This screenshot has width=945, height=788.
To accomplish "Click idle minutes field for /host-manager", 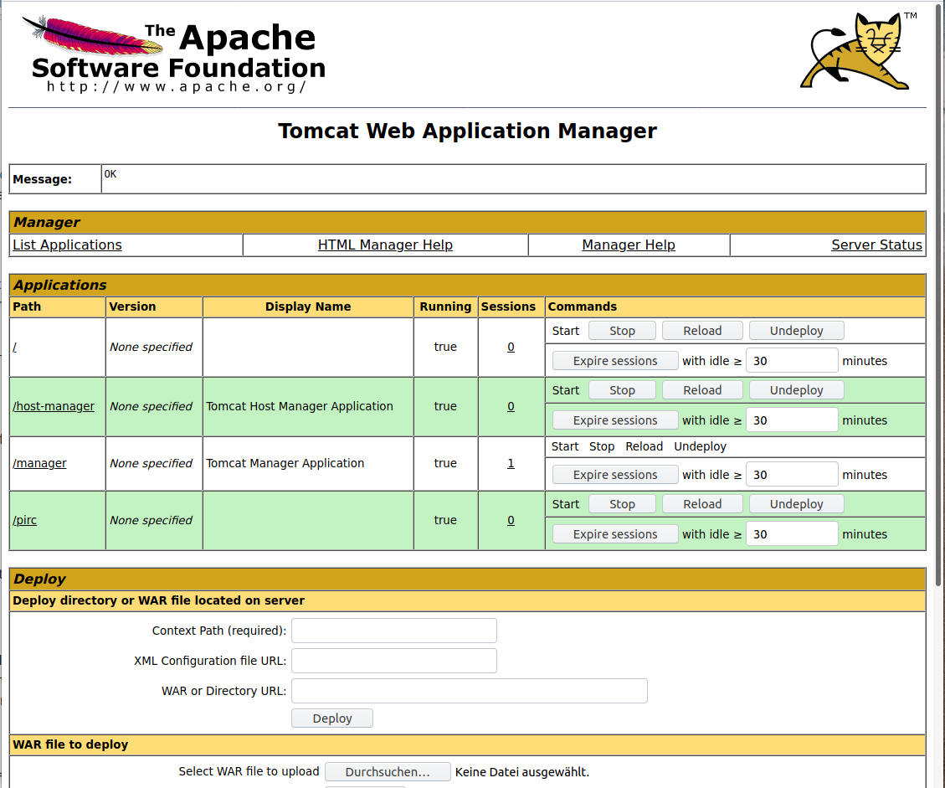I will pos(792,420).
